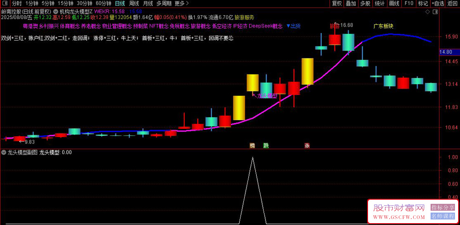Click the IP经济 concept tag
460x225 pixels.
click(241, 26)
